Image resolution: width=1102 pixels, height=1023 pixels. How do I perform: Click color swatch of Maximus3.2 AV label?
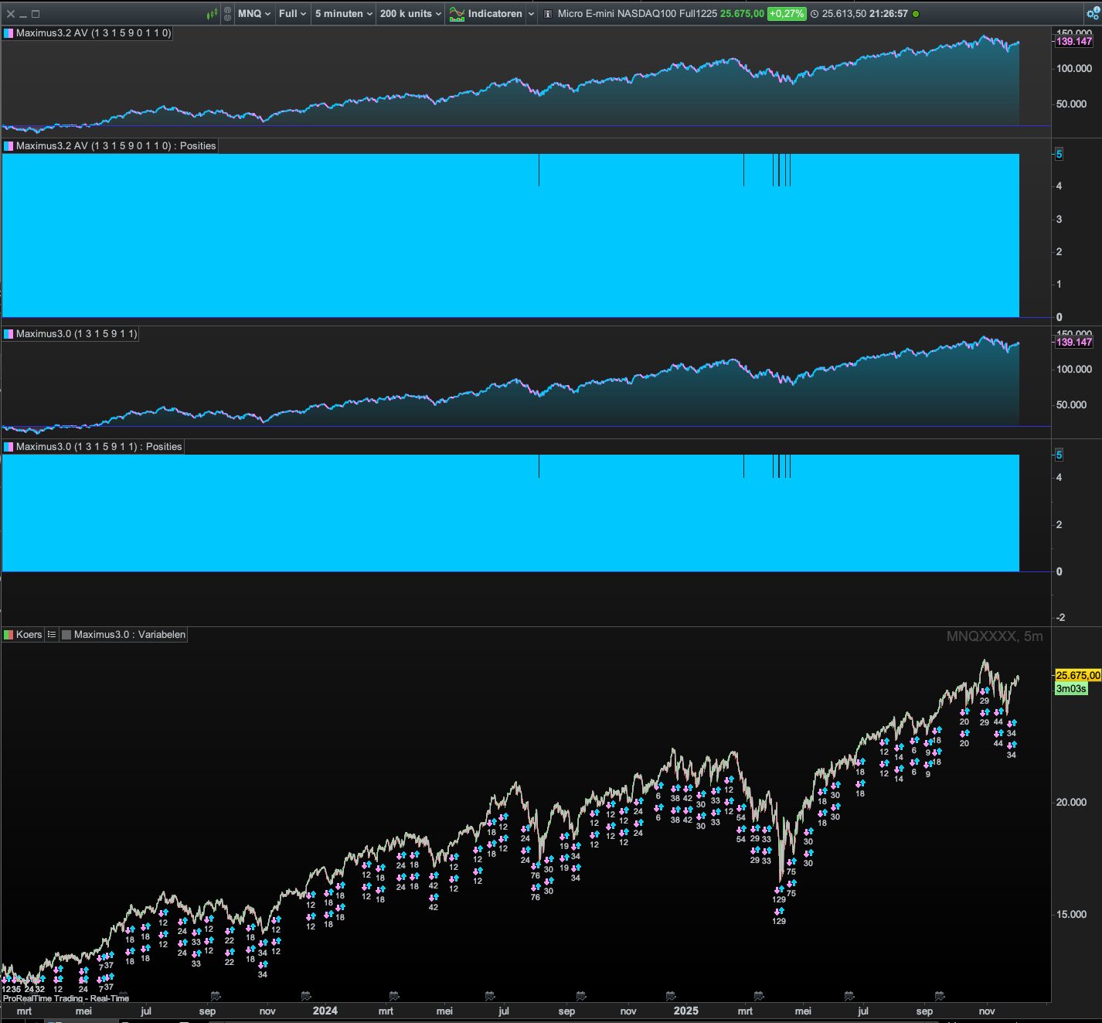tap(9, 33)
